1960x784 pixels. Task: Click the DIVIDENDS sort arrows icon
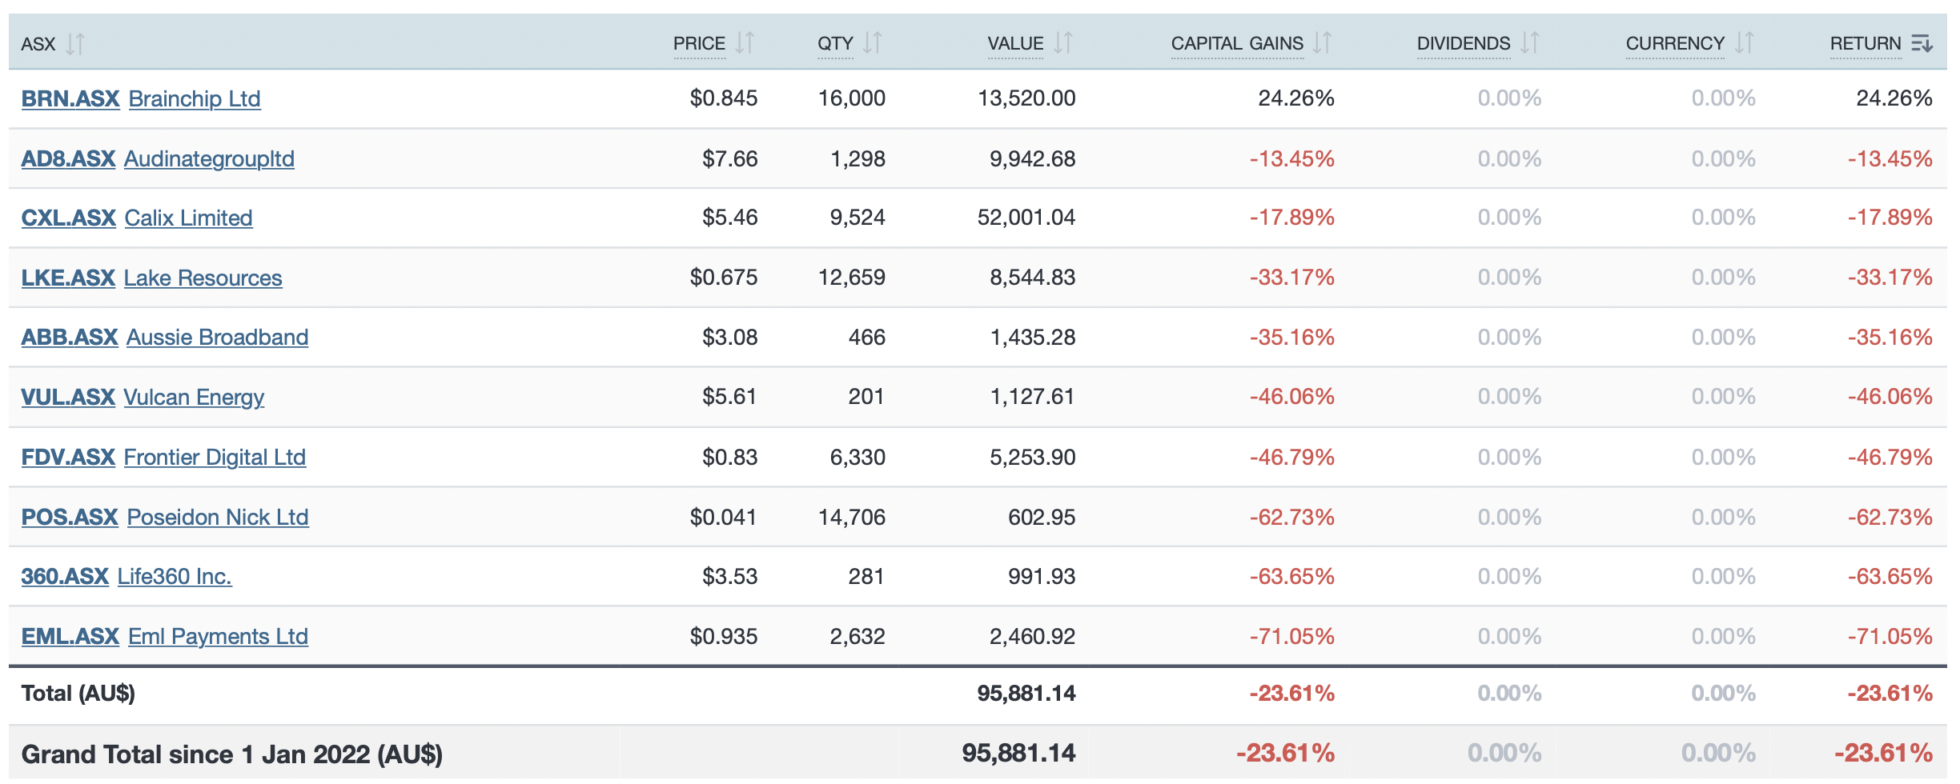[x=1529, y=42]
